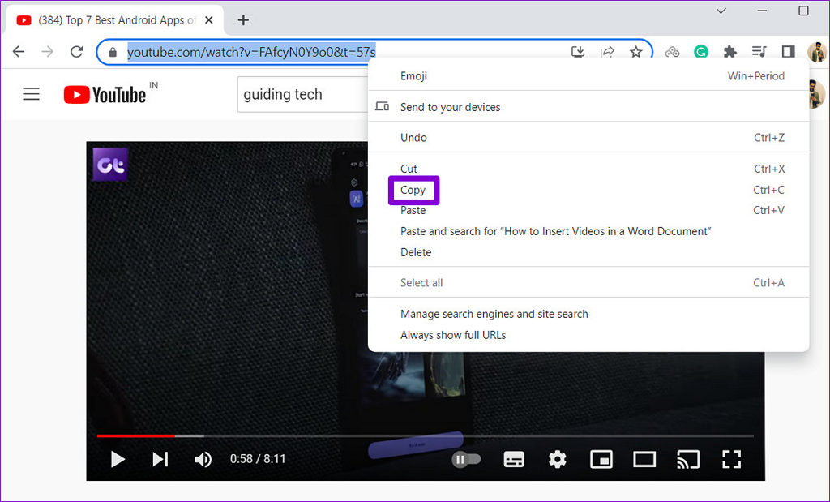Screen dimensions: 830x502
Task: Click the browser reload button
Action: point(77,52)
